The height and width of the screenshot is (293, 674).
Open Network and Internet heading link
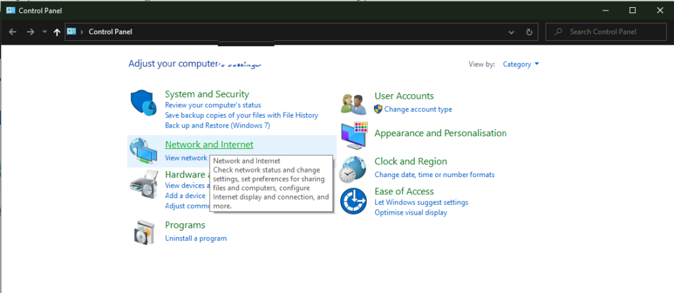(209, 145)
